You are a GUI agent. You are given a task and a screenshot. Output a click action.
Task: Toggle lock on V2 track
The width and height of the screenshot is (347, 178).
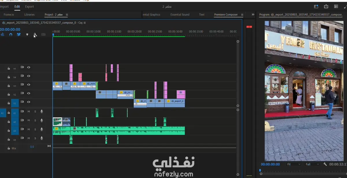9,94
